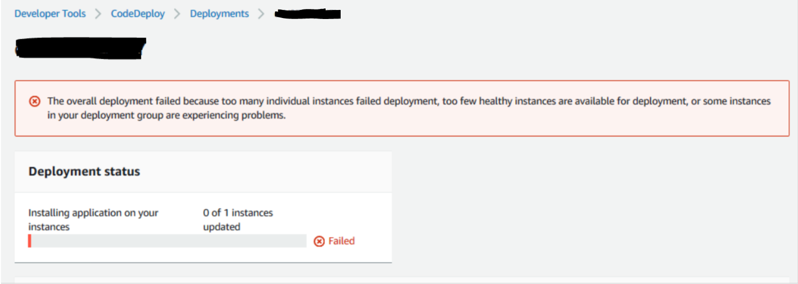Click the Failed status label
The height and width of the screenshot is (284, 798).
coord(342,241)
